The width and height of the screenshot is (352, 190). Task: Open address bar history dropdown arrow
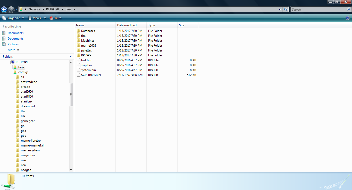coord(280,10)
